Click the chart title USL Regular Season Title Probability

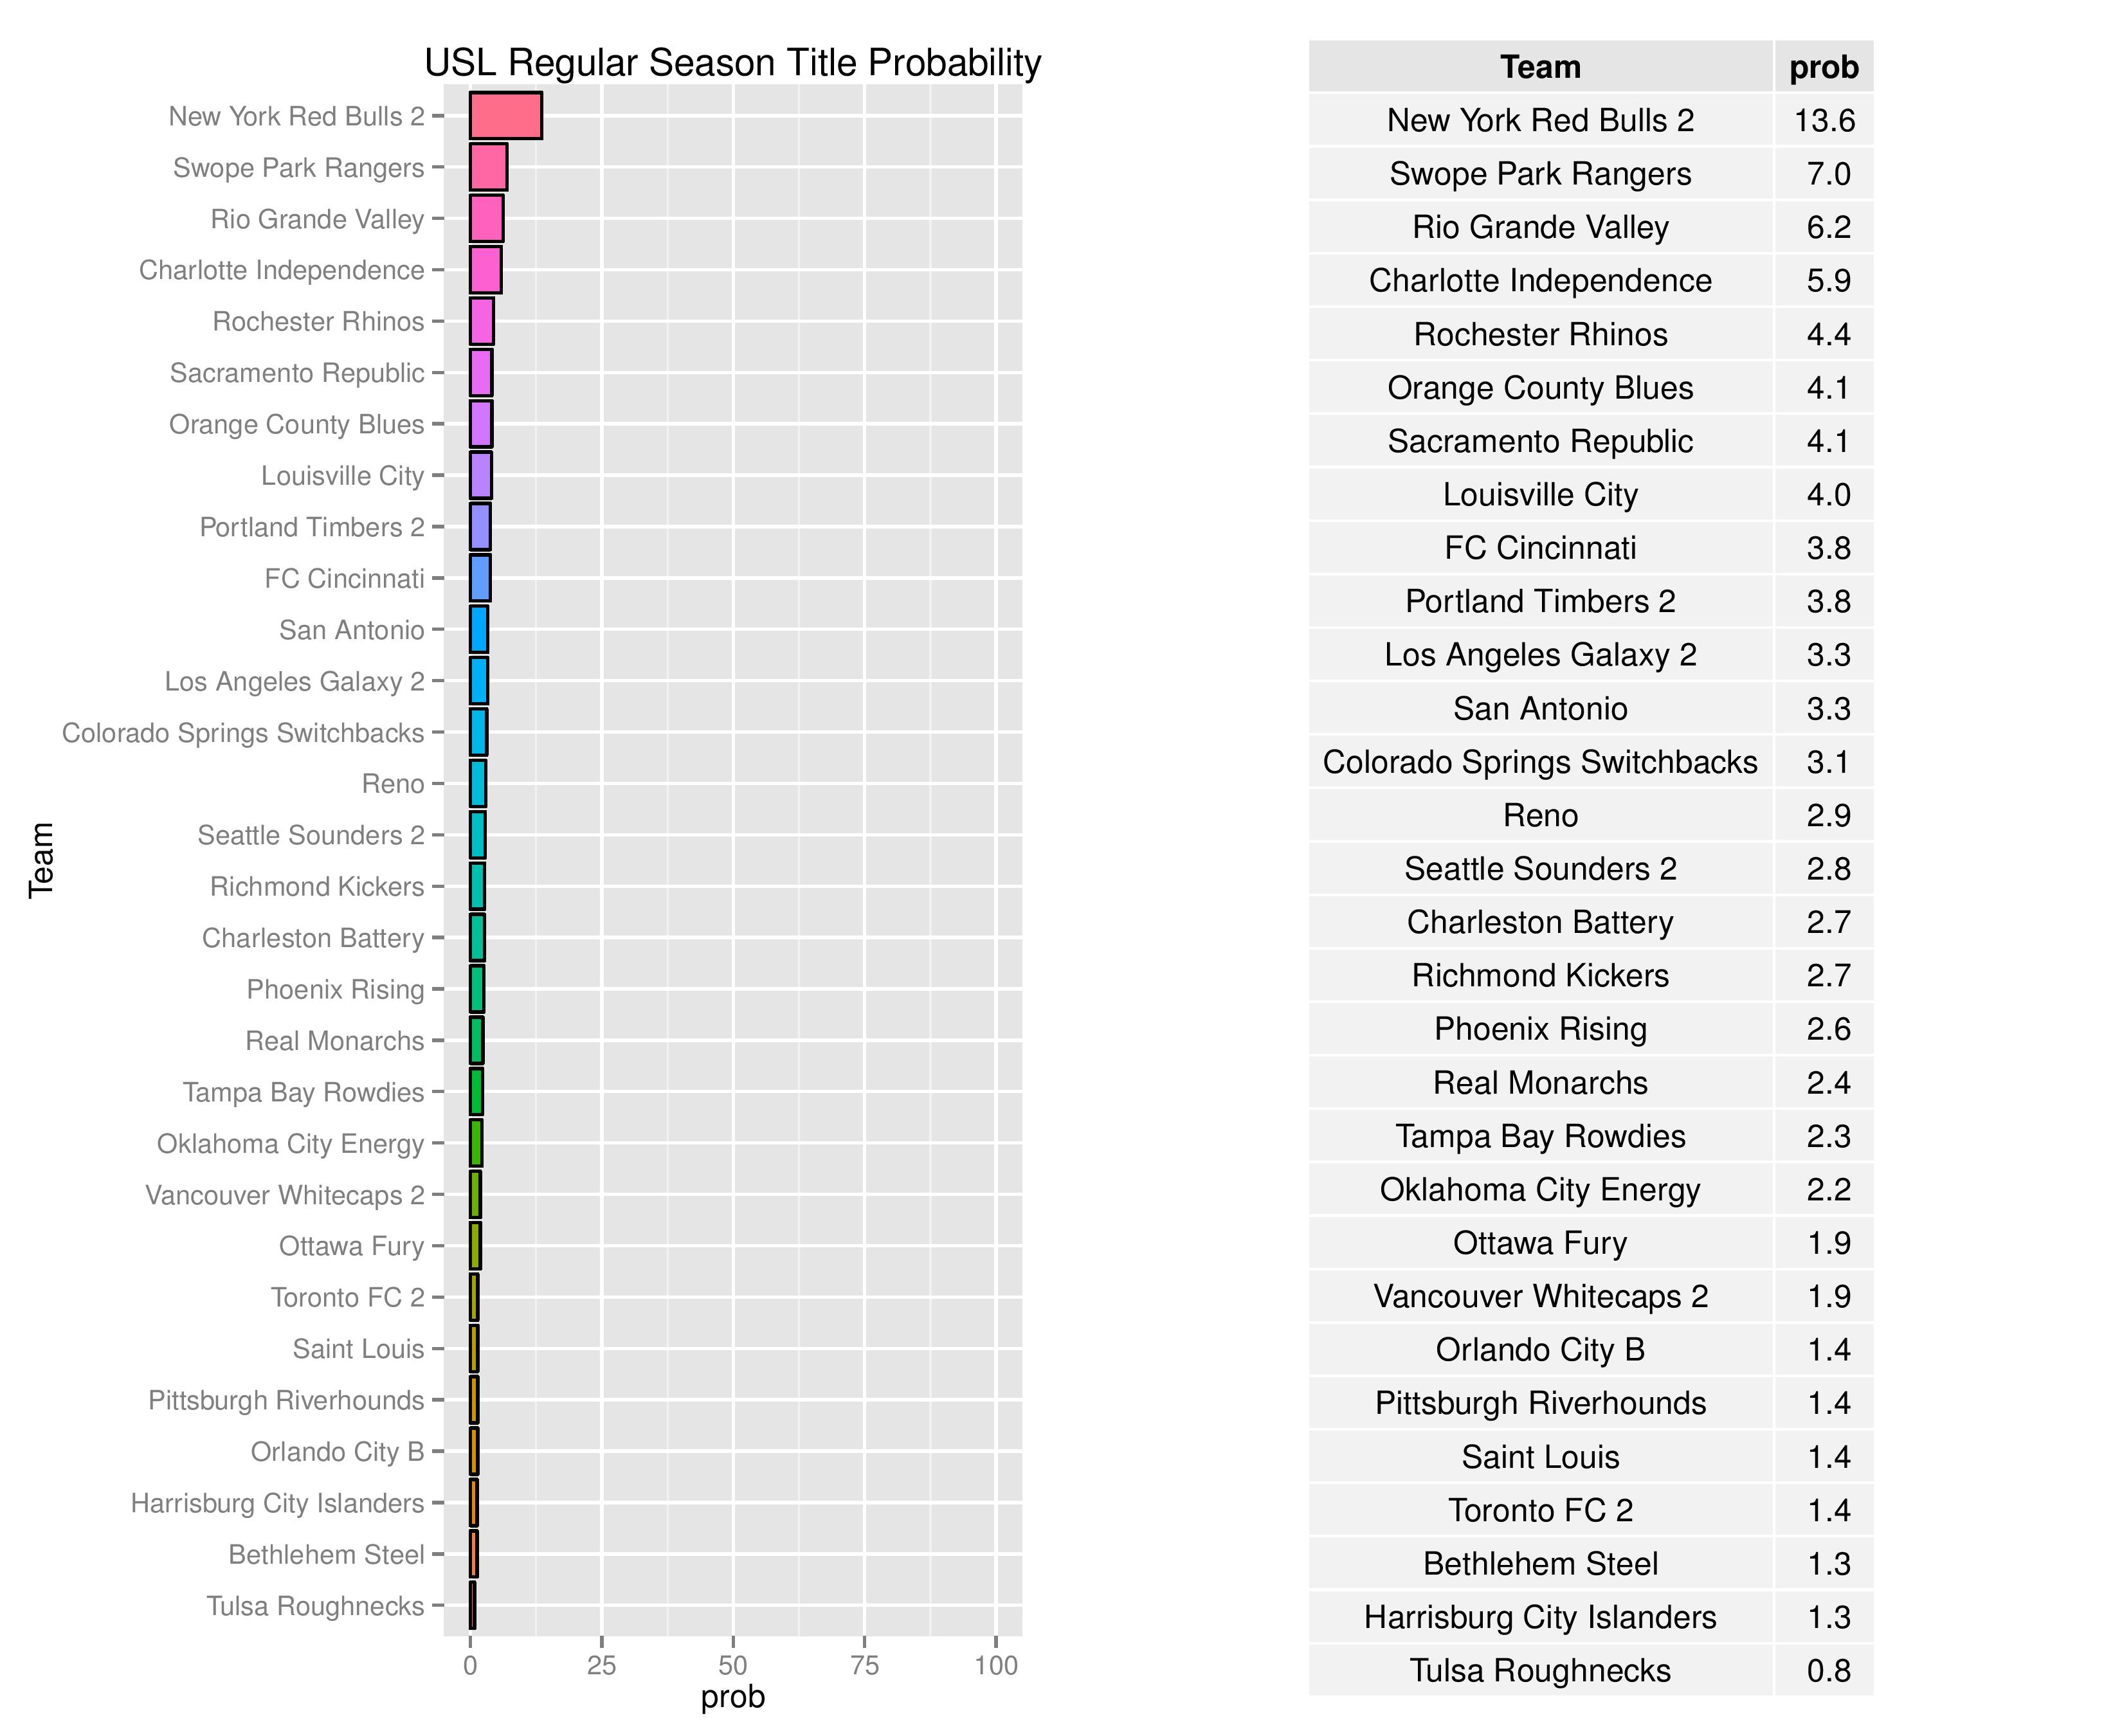click(x=732, y=62)
